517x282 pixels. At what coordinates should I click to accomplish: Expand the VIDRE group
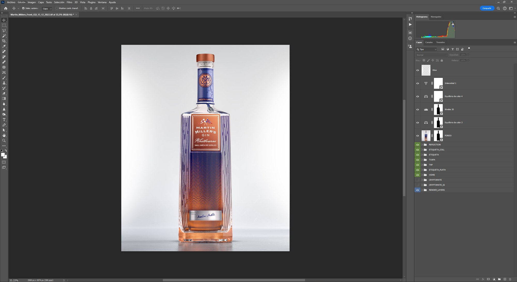pyautogui.click(x=422, y=175)
